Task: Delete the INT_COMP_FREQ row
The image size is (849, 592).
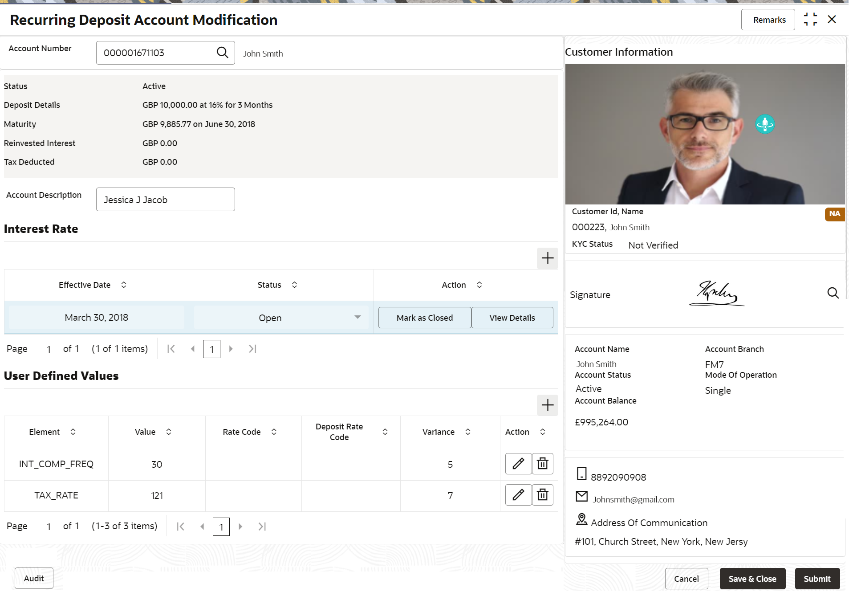Action: point(542,464)
